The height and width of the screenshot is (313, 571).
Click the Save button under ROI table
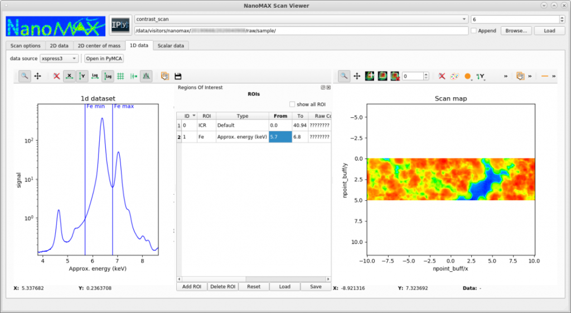(x=316, y=286)
